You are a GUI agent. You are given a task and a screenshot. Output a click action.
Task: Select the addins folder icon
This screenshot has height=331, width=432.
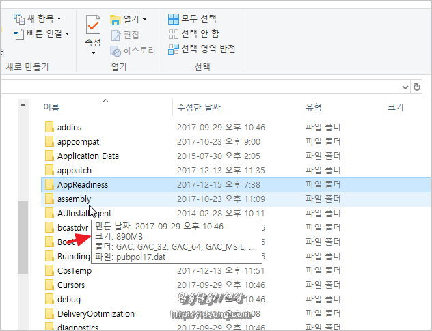50,127
